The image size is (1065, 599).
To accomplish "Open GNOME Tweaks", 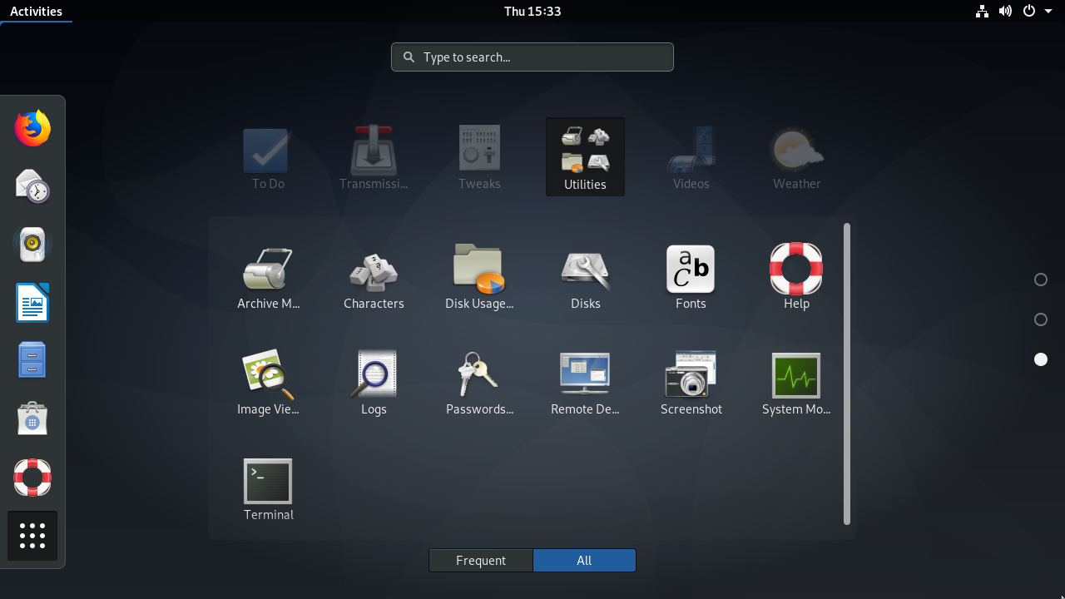I will (x=479, y=158).
